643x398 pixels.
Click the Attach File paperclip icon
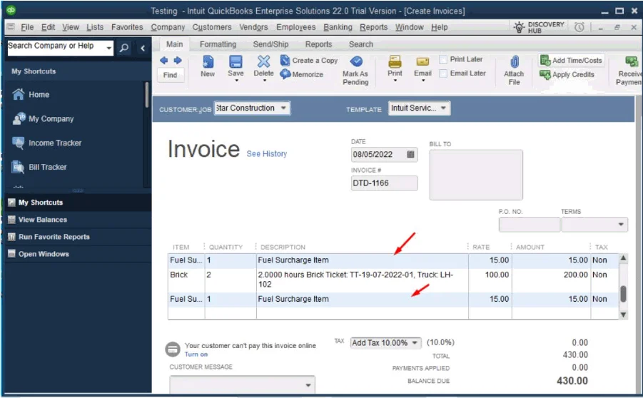pos(514,63)
